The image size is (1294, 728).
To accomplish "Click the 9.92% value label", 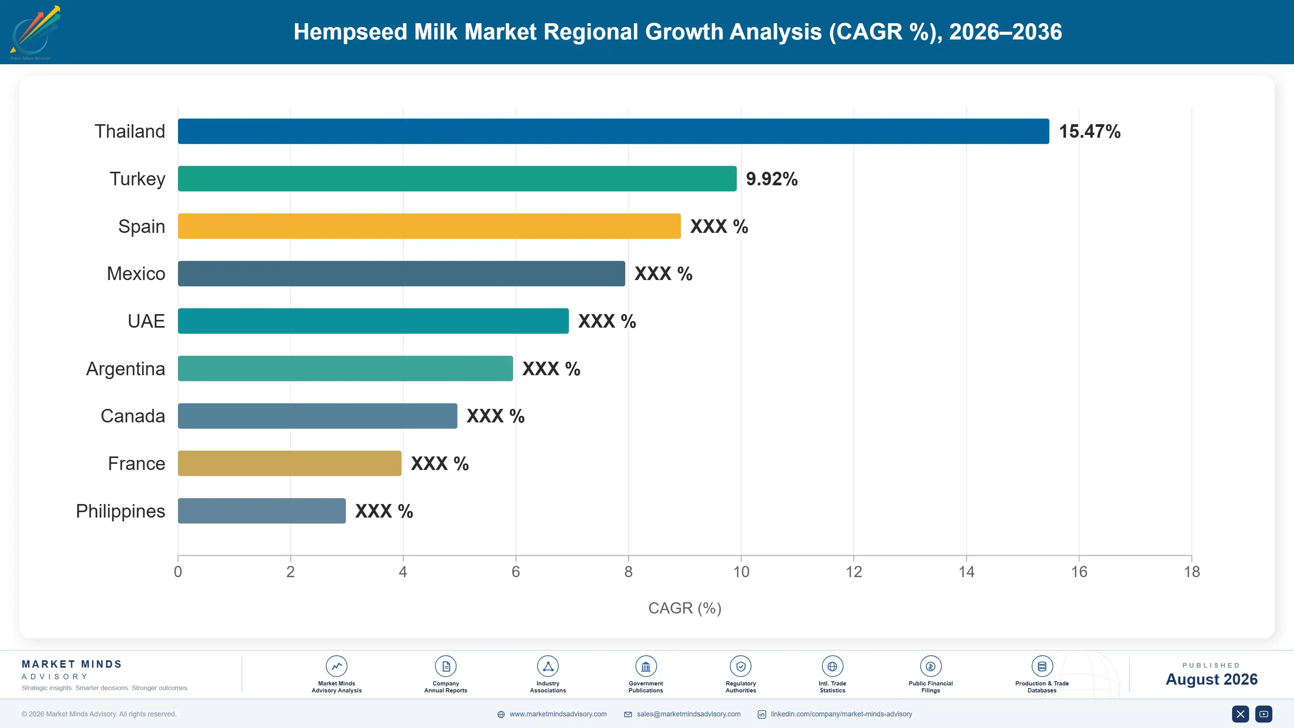I will point(772,179).
